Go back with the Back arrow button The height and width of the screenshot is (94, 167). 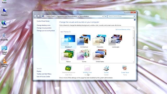[x=35, y=16]
